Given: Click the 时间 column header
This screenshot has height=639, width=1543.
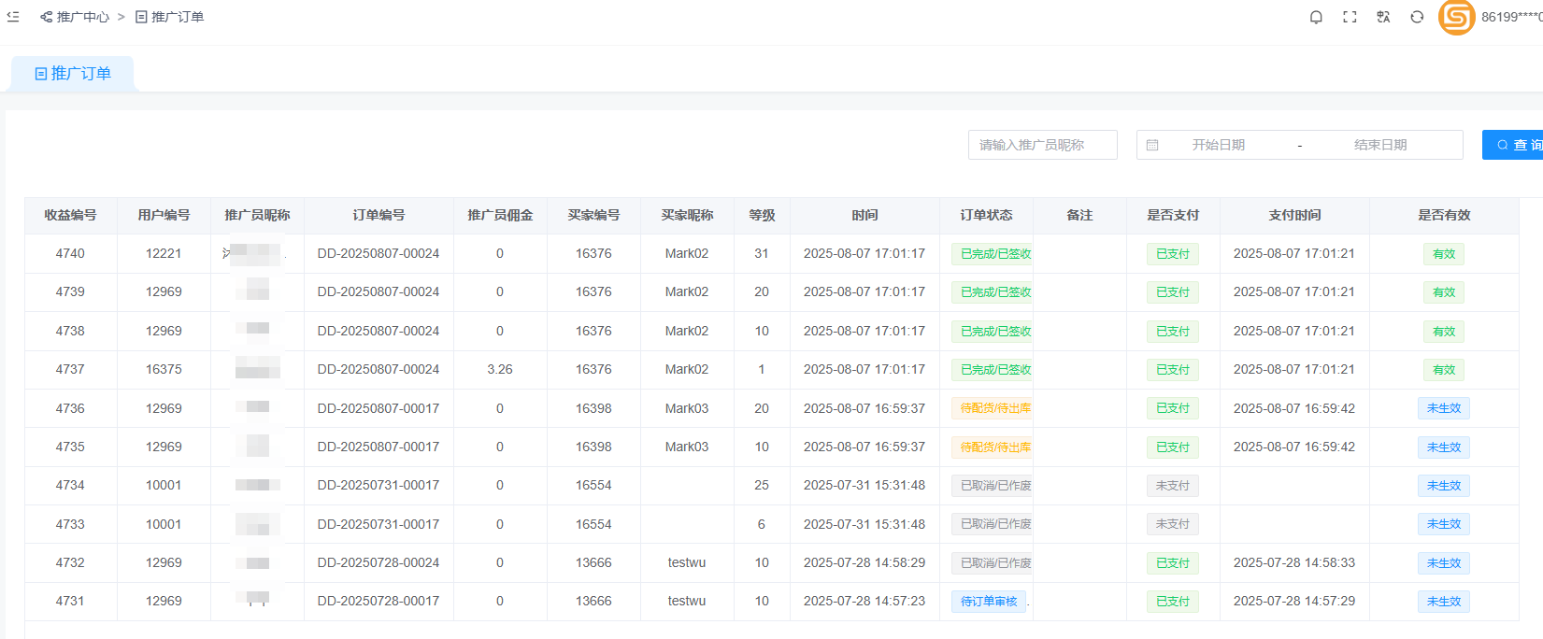Looking at the screenshot, I should (864, 215).
